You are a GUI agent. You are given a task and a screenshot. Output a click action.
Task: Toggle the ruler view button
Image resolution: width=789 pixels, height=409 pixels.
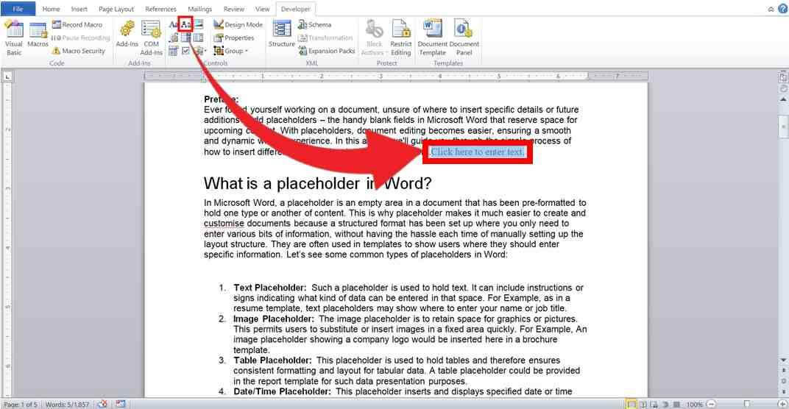tap(783, 77)
